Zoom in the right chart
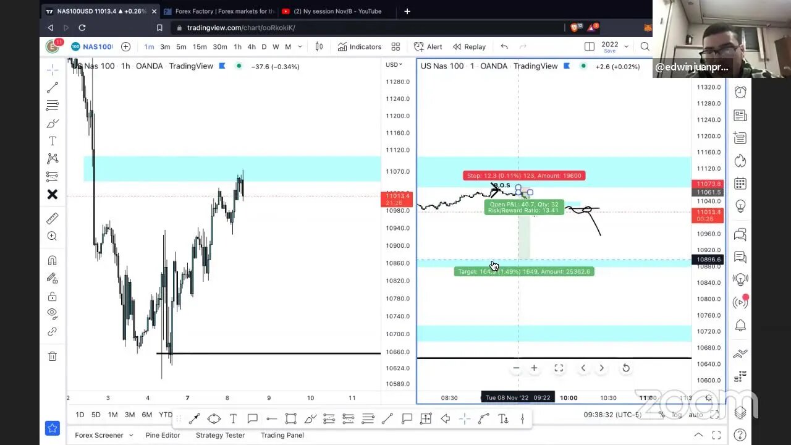Viewport: 791px width, 445px height. click(x=534, y=368)
